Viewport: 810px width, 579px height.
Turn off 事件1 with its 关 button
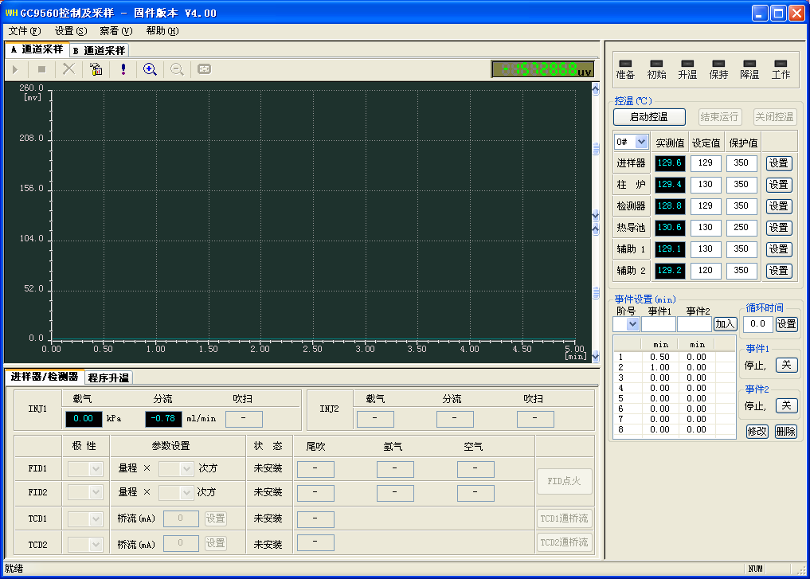[786, 366]
